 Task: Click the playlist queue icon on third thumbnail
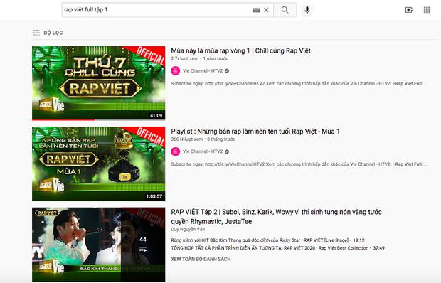[143, 250]
